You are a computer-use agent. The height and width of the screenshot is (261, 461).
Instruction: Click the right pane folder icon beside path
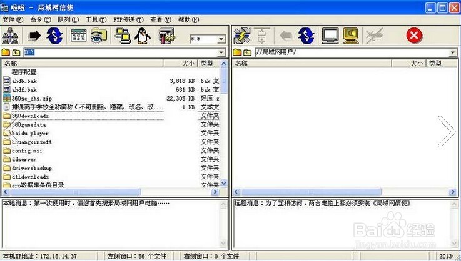237,52
